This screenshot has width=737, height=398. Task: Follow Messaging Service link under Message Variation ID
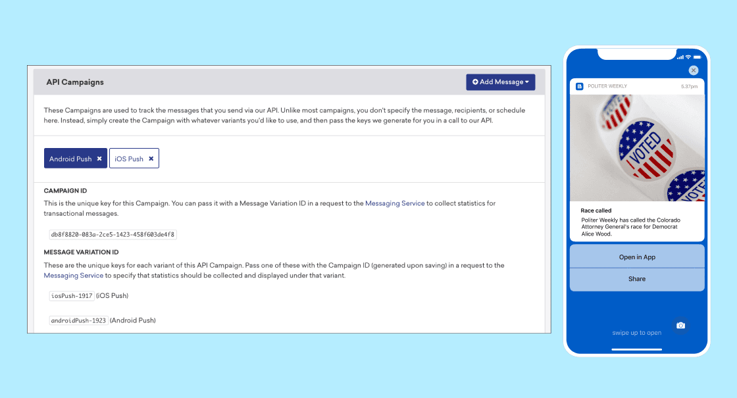(x=73, y=276)
